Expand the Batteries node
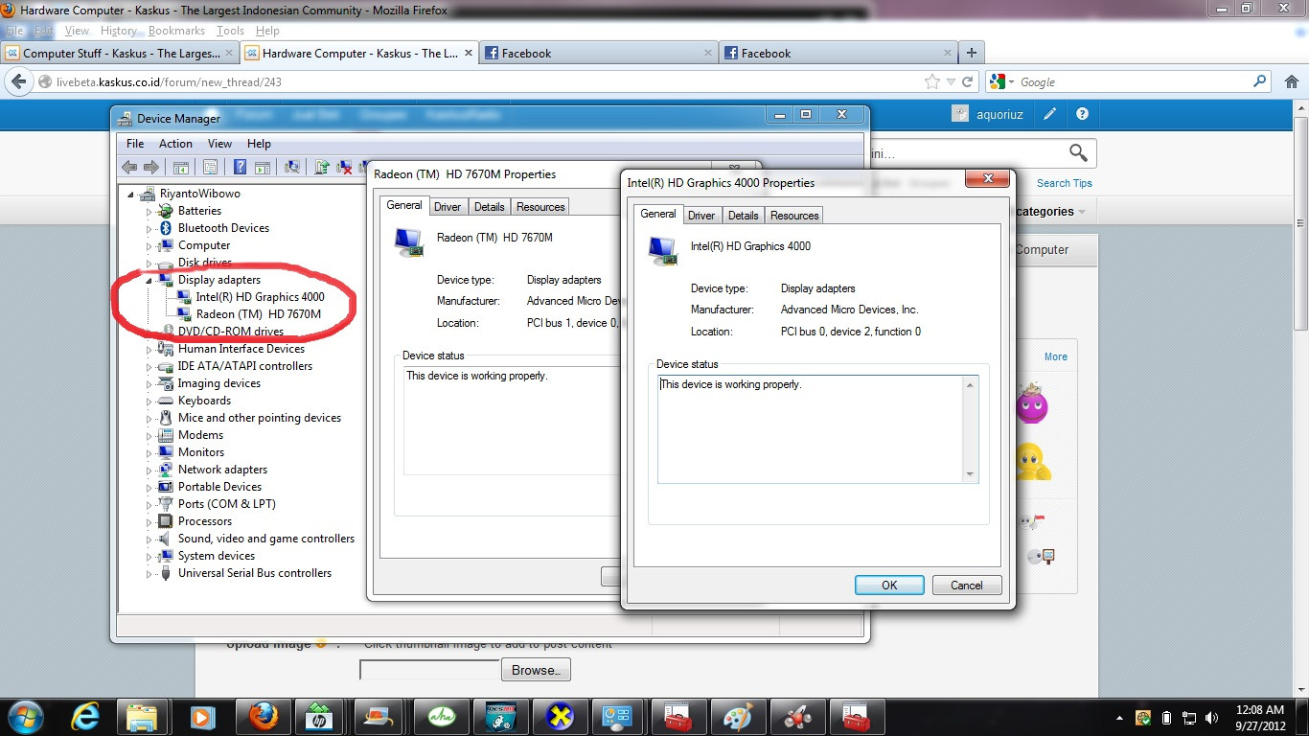The height and width of the screenshot is (736, 1309). 149,212
